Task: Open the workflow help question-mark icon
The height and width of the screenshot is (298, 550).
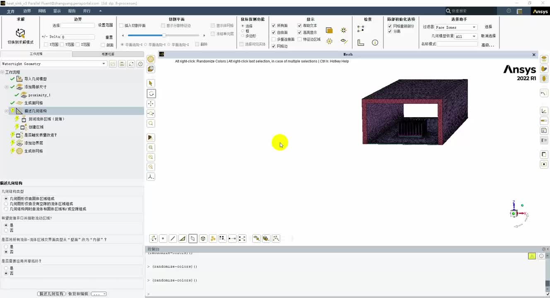Action: click(140, 64)
